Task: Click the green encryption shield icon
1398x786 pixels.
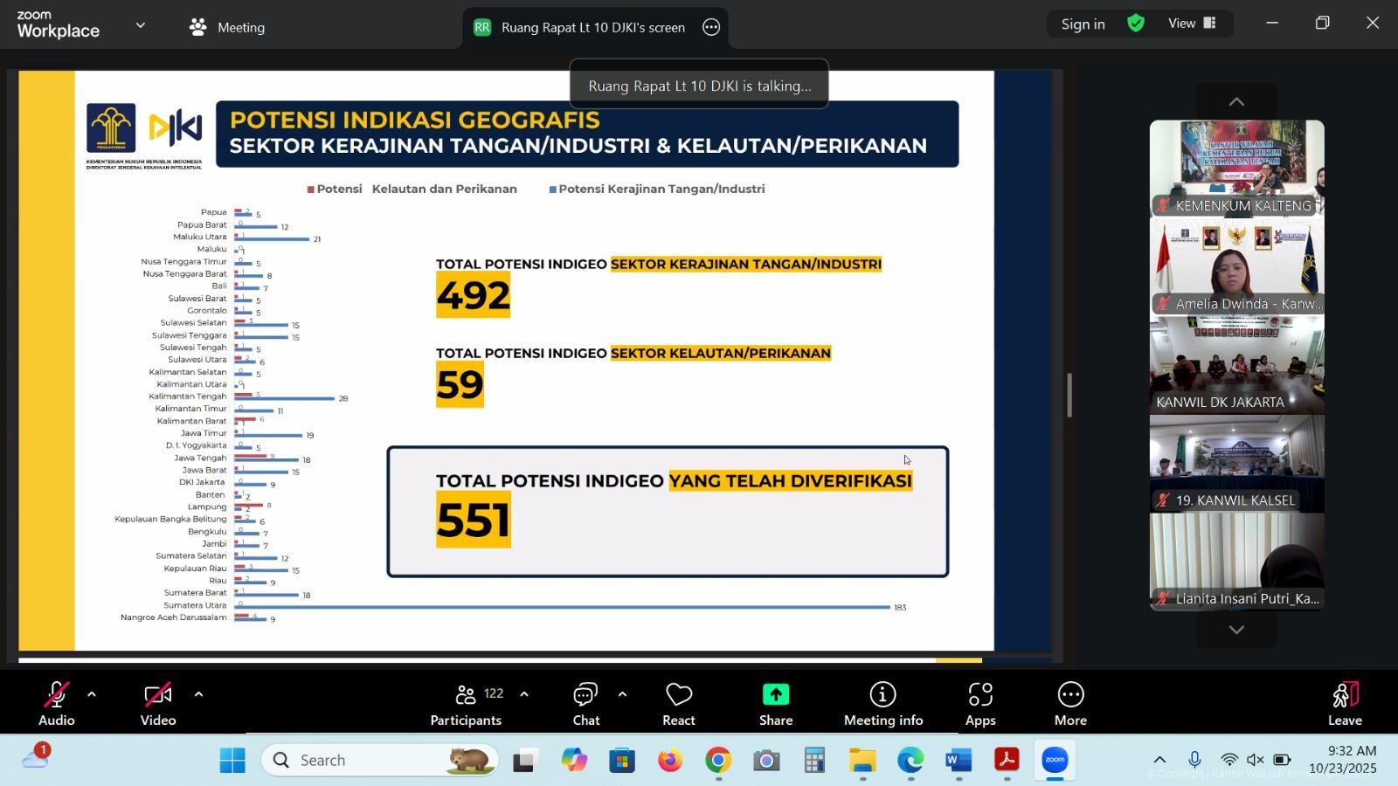Action: 1136,24
